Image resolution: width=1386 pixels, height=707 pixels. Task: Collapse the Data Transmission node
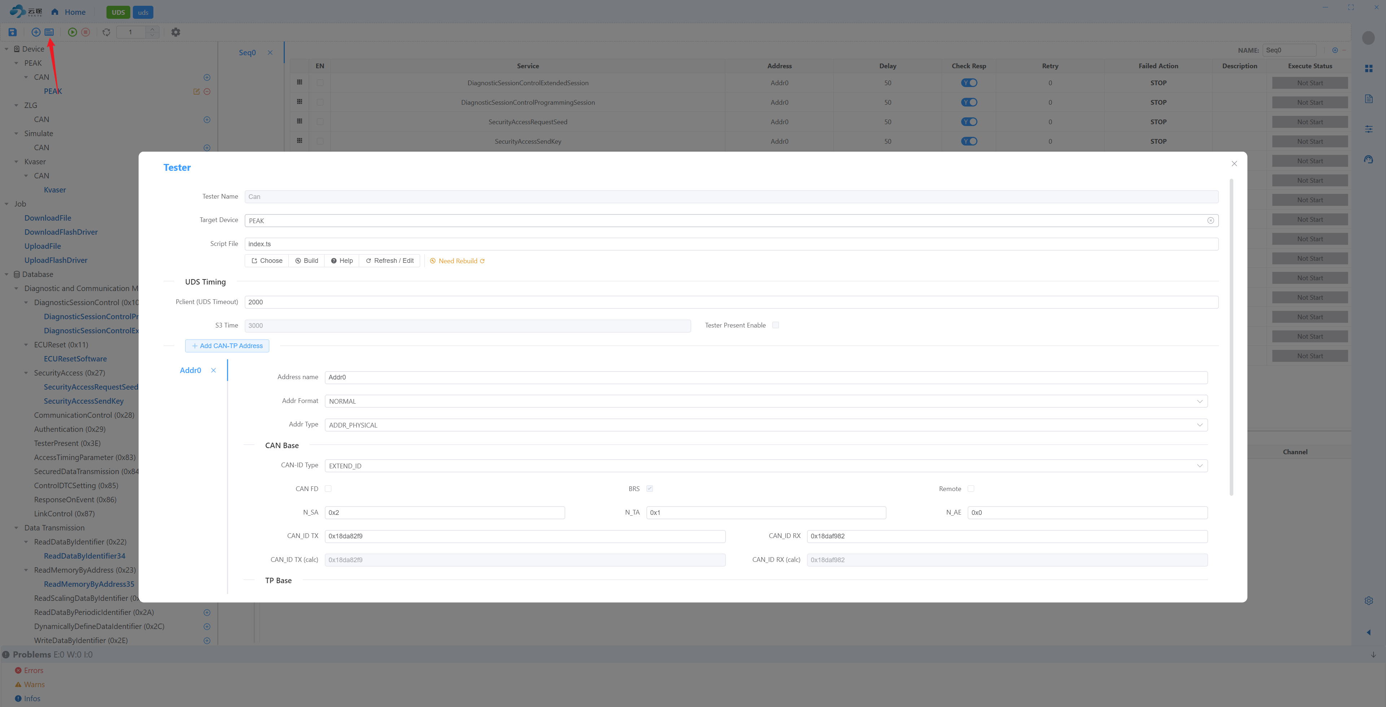(16, 528)
